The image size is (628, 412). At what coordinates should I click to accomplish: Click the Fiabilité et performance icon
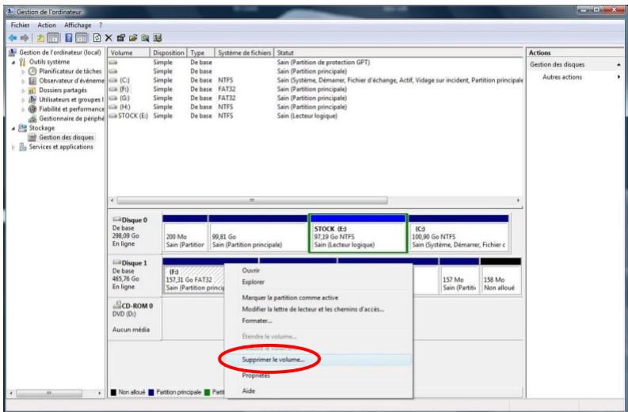32,109
